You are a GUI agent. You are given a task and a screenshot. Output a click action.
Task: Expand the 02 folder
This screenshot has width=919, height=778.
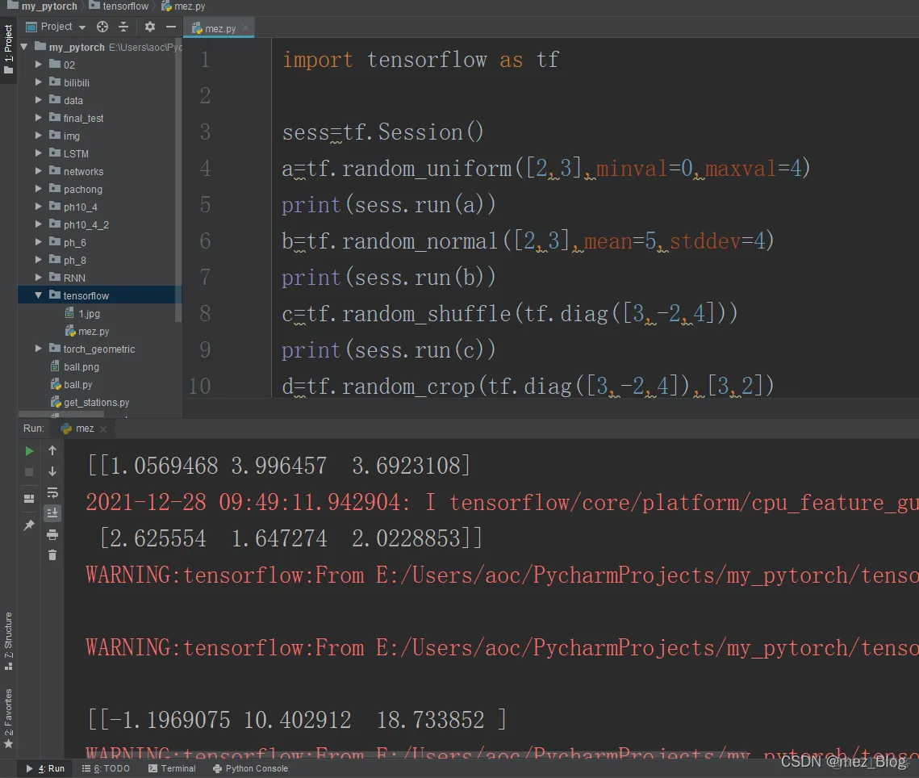(x=38, y=65)
